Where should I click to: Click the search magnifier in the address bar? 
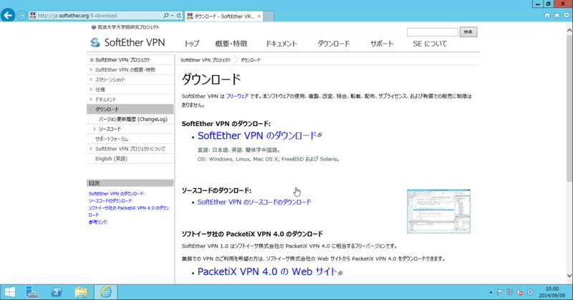point(166,15)
